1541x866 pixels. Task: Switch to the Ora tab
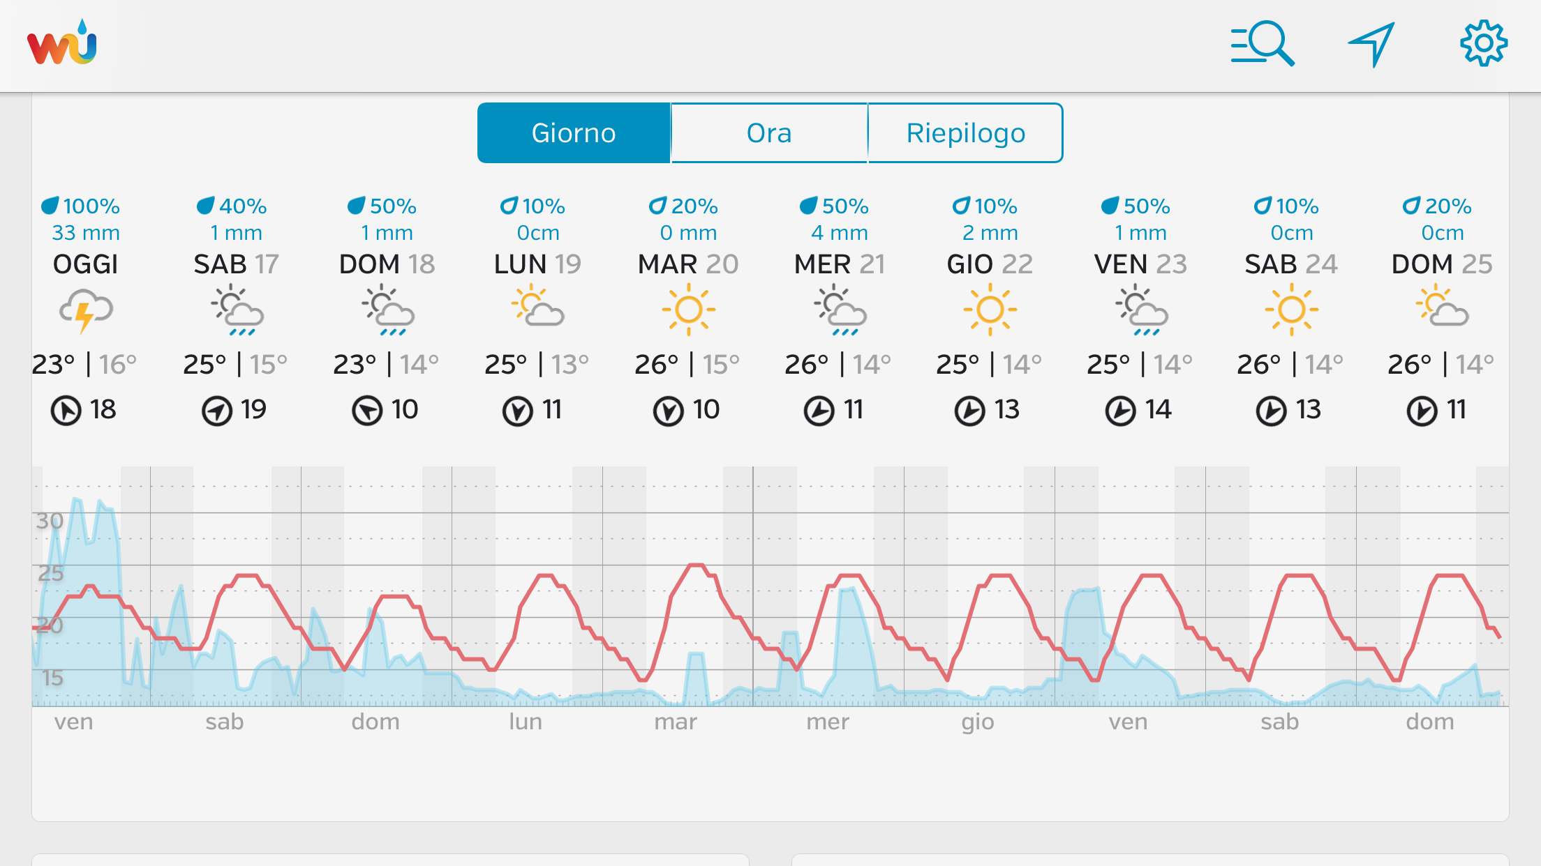(x=769, y=133)
